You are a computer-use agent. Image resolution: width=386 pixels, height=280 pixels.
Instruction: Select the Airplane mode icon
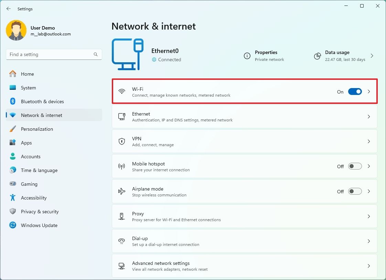tap(122, 191)
